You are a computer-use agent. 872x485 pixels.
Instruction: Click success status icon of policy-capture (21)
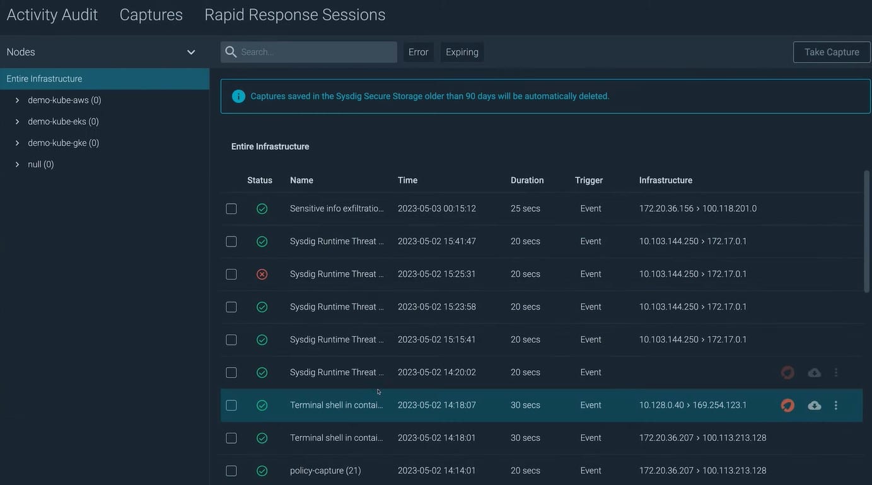(x=262, y=471)
